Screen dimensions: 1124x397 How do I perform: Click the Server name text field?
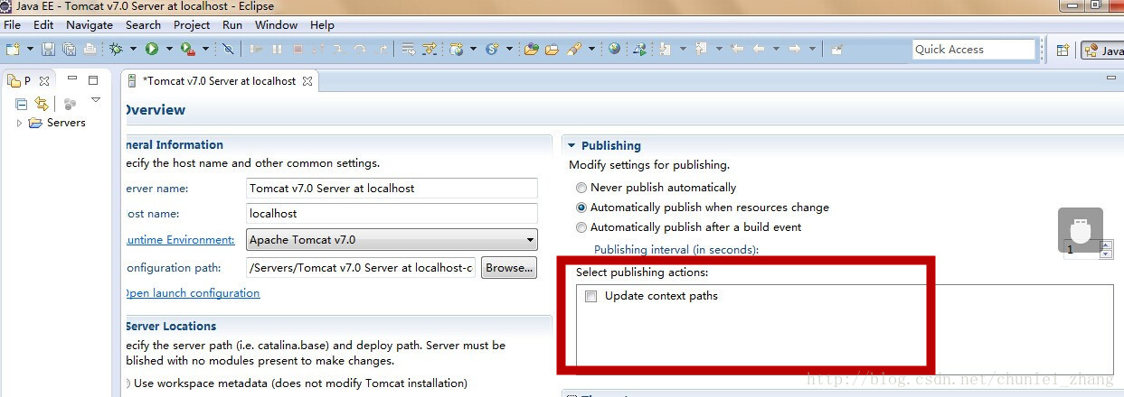coord(392,189)
